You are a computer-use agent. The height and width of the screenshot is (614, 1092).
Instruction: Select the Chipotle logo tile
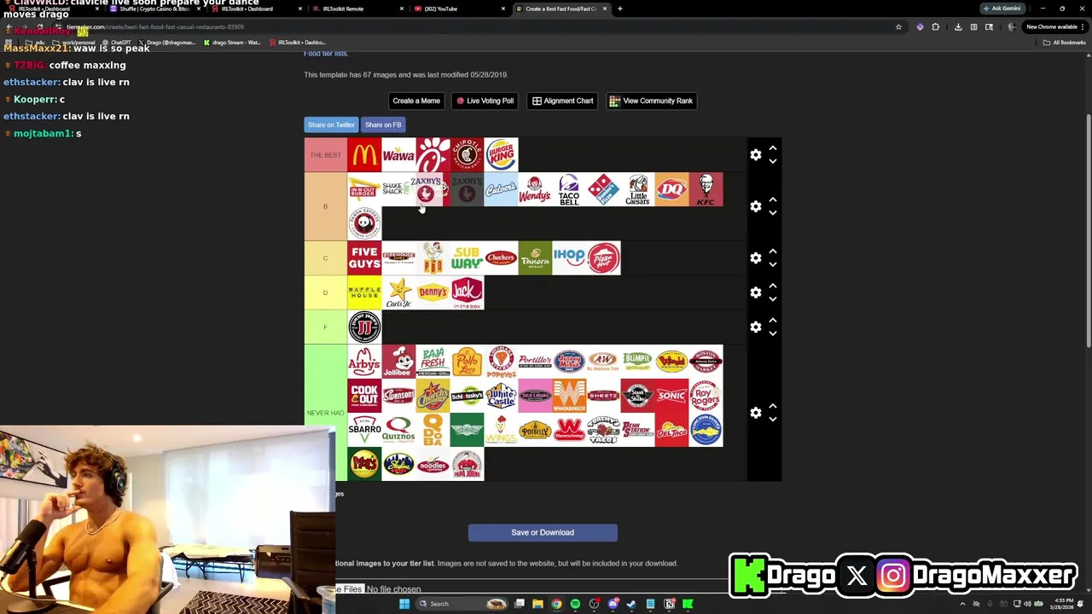[x=467, y=154]
